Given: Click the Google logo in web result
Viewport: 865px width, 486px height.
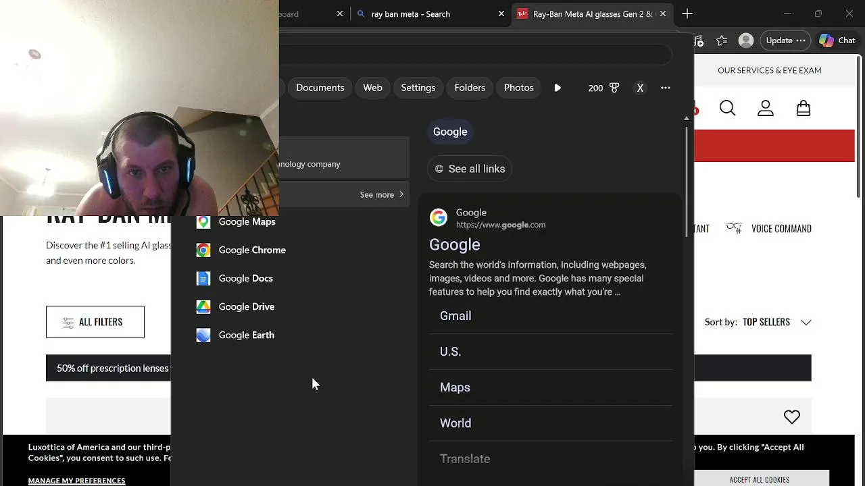Looking at the screenshot, I should pyautogui.click(x=439, y=217).
